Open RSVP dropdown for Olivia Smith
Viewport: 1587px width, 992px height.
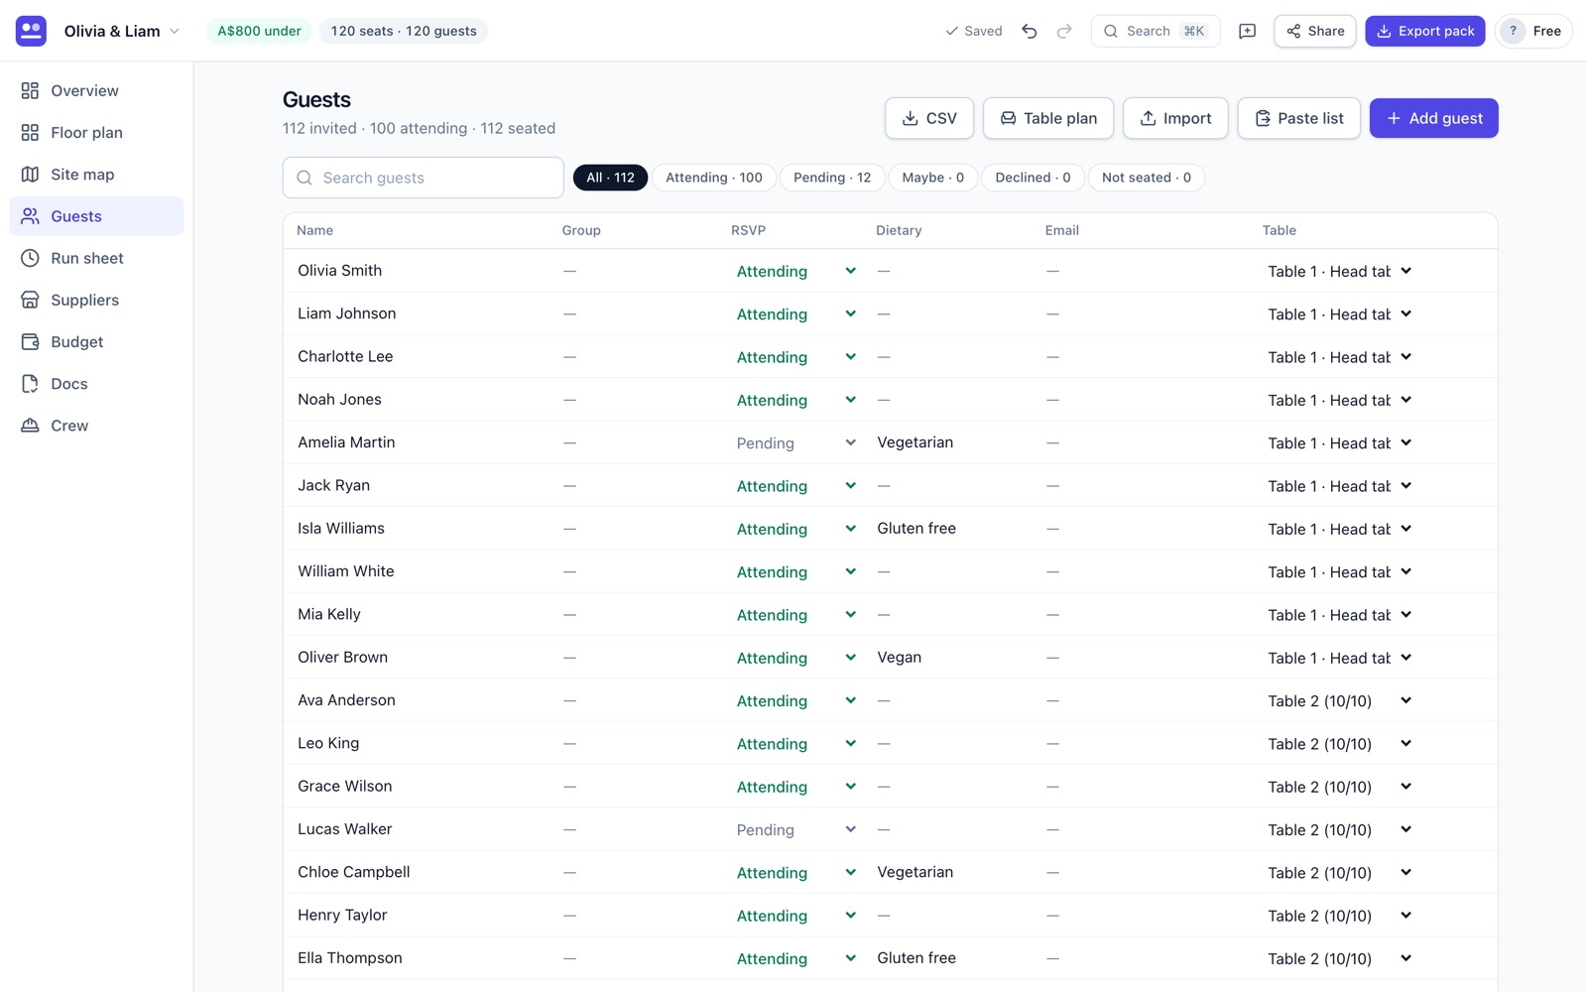pyautogui.click(x=796, y=271)
